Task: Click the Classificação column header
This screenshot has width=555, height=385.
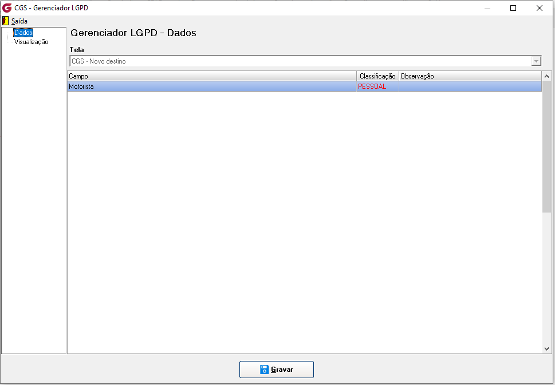Action: [377, 76]
